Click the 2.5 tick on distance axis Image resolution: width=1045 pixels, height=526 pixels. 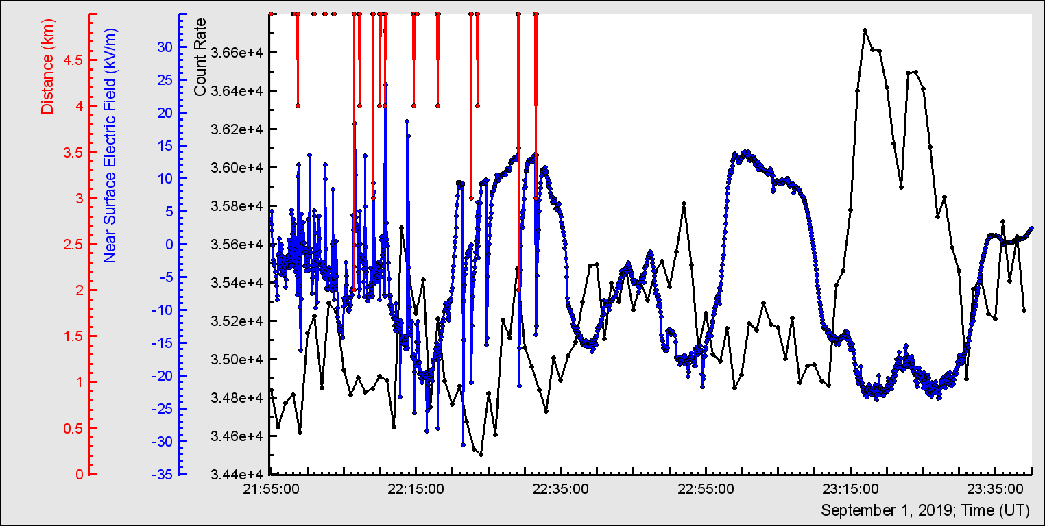(x=73, y=245)
